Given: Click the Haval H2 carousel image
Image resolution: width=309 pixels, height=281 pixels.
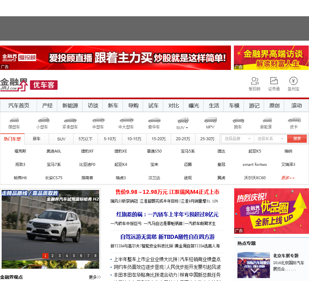Looking at the screenshot, I should tap(50, 225).
